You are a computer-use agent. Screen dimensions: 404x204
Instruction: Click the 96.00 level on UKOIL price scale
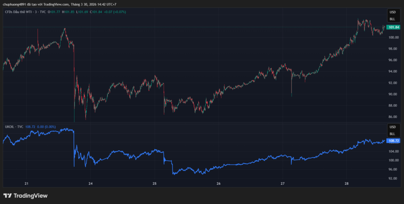pyautogui.click(x=393, y=169)
